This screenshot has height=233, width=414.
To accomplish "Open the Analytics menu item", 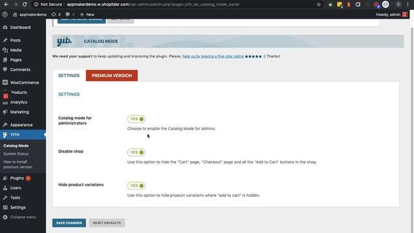I will [x=19, y=102].
